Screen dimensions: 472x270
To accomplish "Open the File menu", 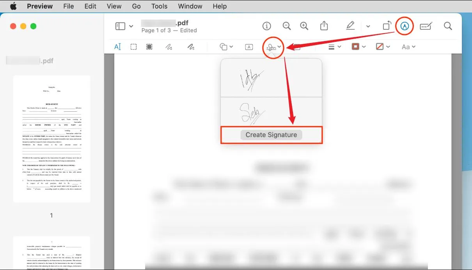I will tap(69, 6).
